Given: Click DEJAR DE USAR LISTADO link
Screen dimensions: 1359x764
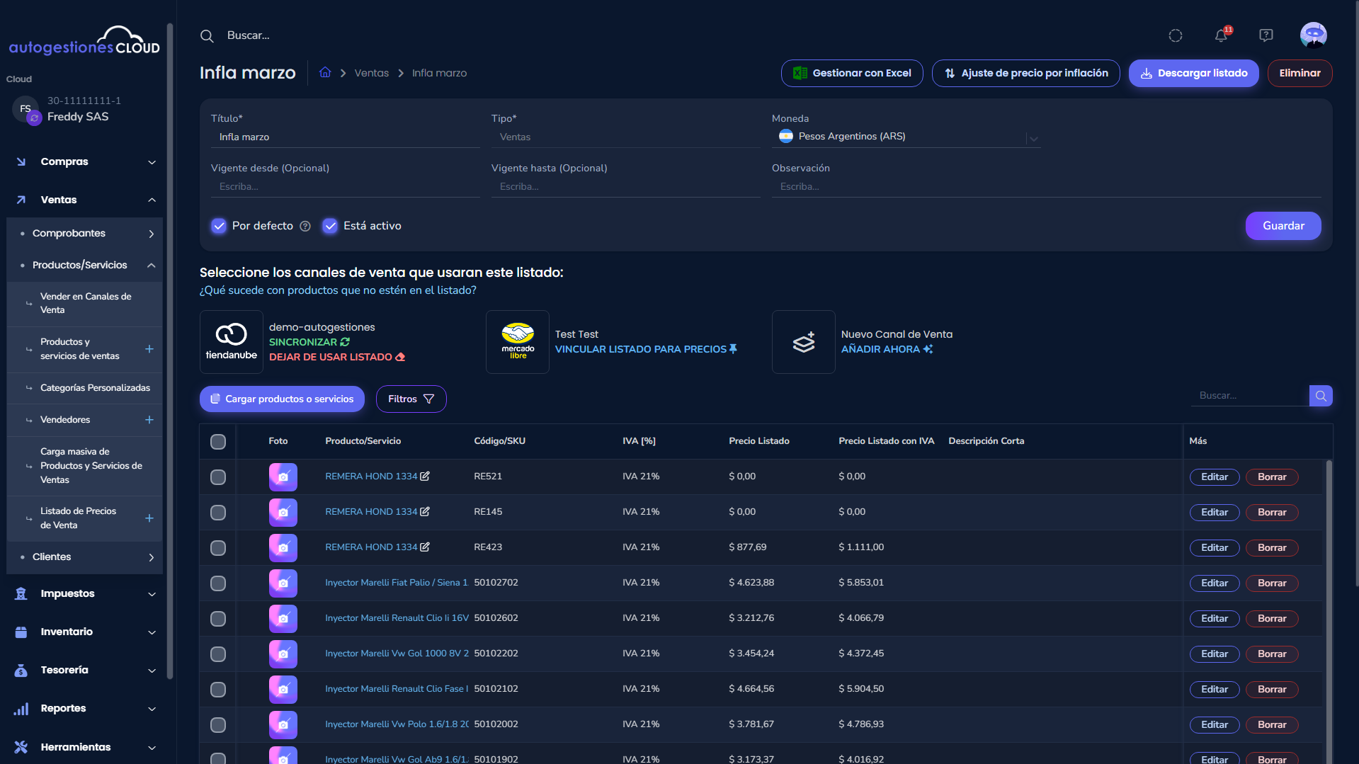Looking at the screenshot, I should coord(336,357).
